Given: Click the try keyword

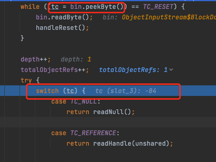Looking at the screenshot, I should [26, 80].
